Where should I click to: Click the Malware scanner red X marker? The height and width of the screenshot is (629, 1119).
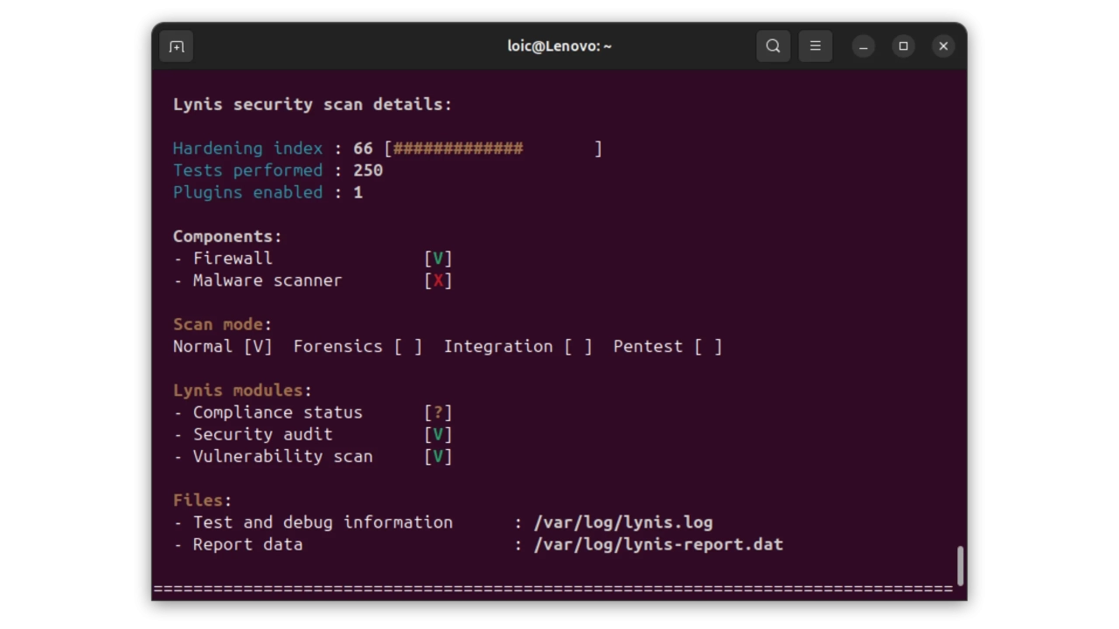pyautogui.click(x=438, y=280)
